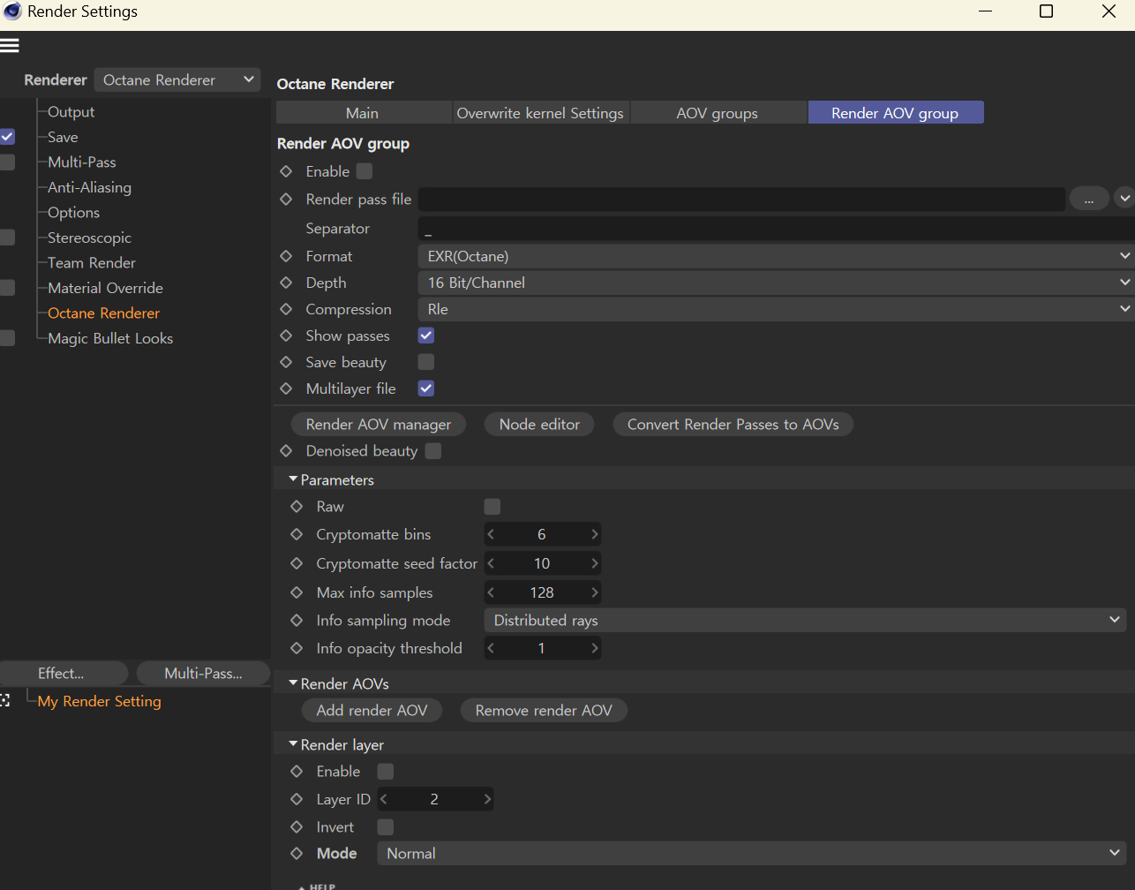This screenshot has height=890, width=1135.
Task: Open the hamburger menu icon
Action: (10, 46)
